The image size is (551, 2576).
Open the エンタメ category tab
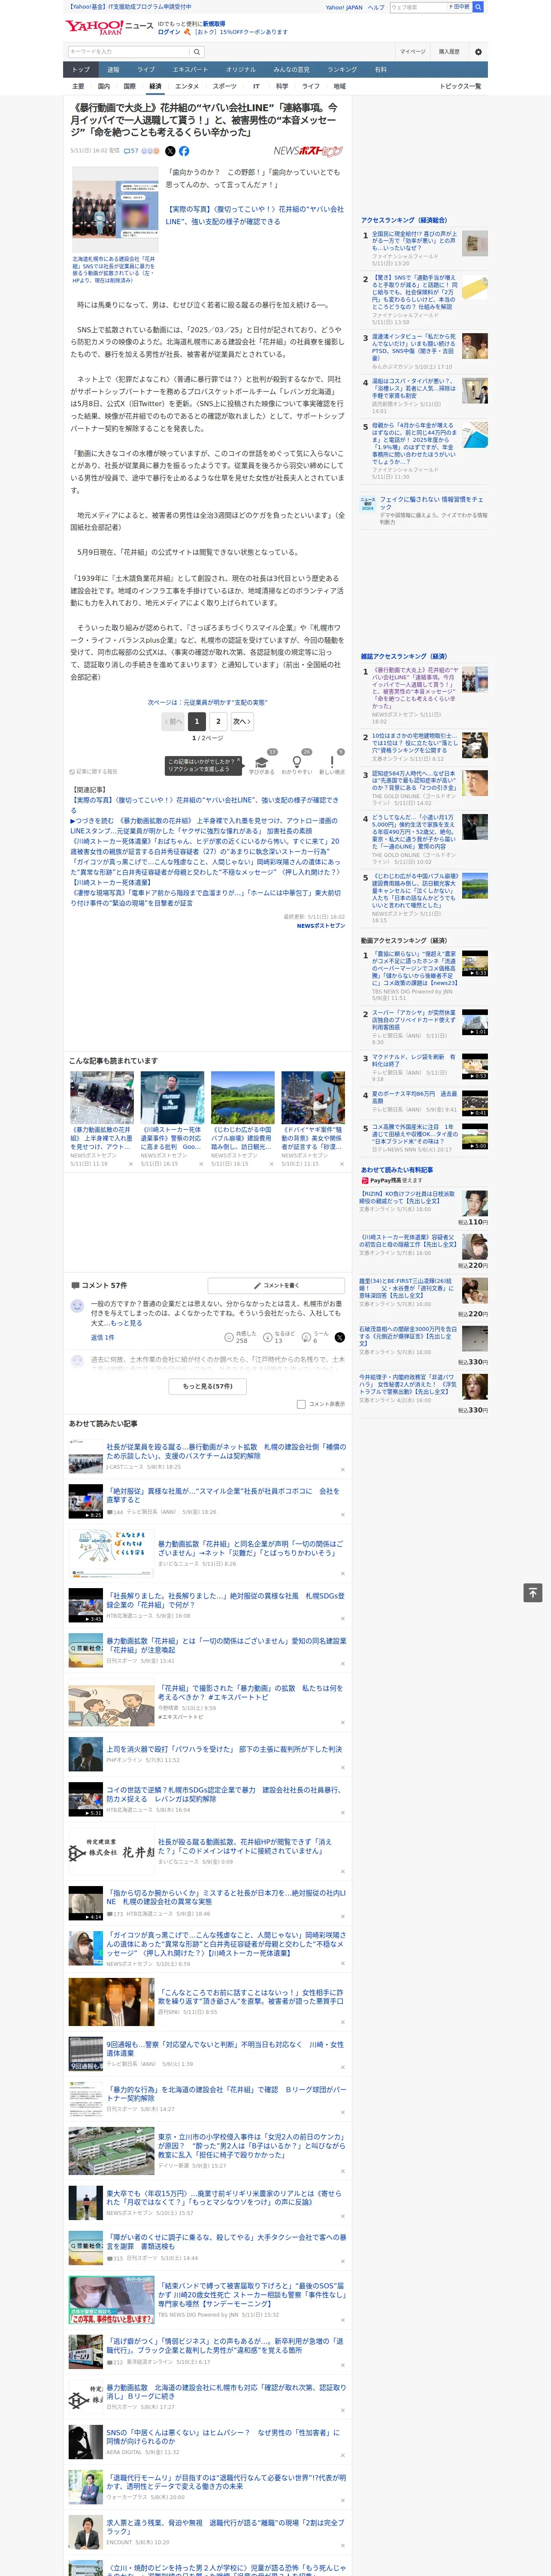(x=187, y=86)
